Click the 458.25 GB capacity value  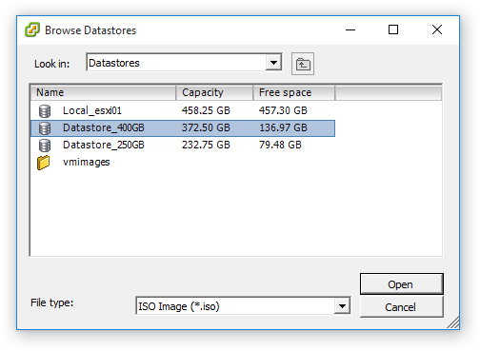(x=206, y=110)
